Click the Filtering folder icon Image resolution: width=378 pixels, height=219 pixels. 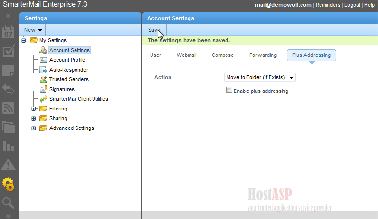43,109
